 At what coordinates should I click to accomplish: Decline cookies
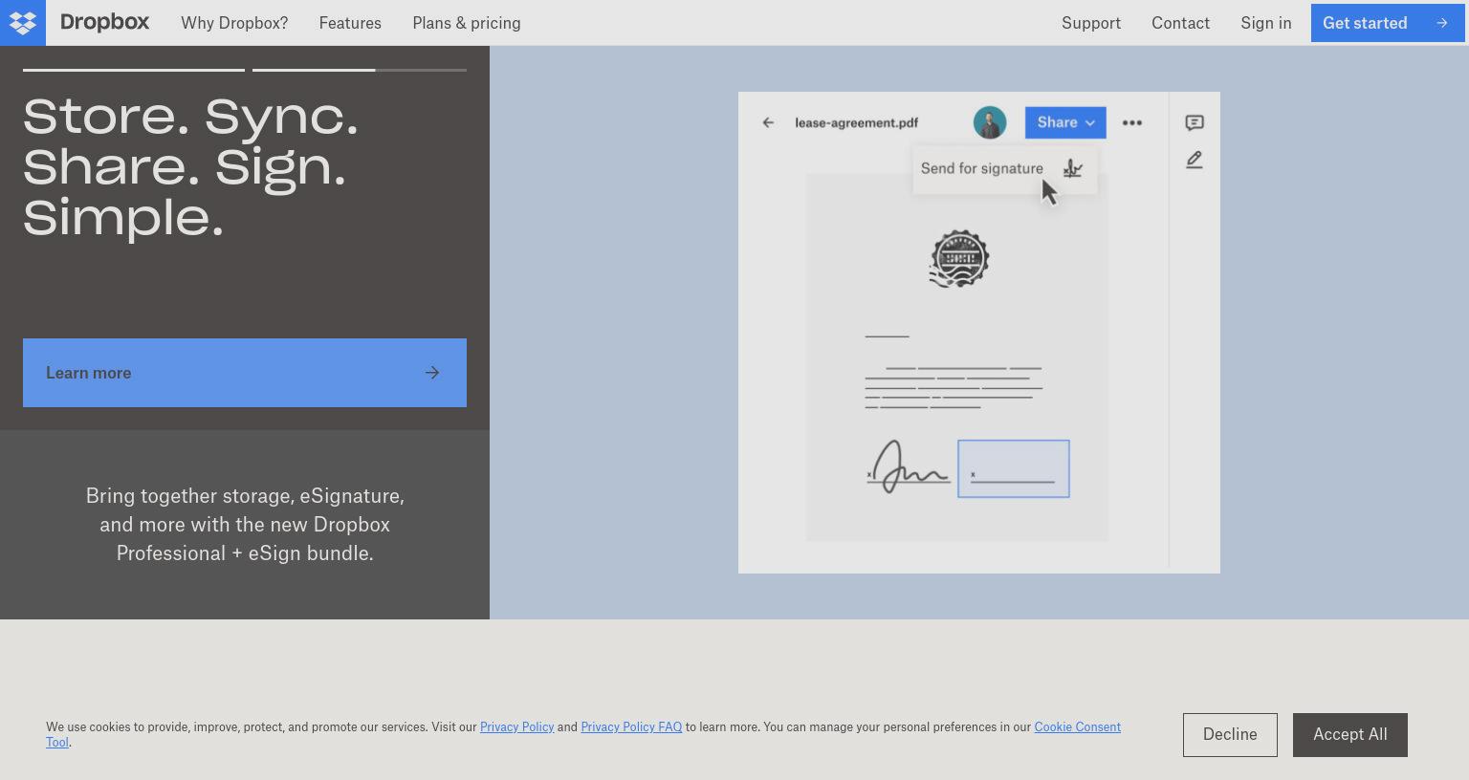coord(1230,735)
